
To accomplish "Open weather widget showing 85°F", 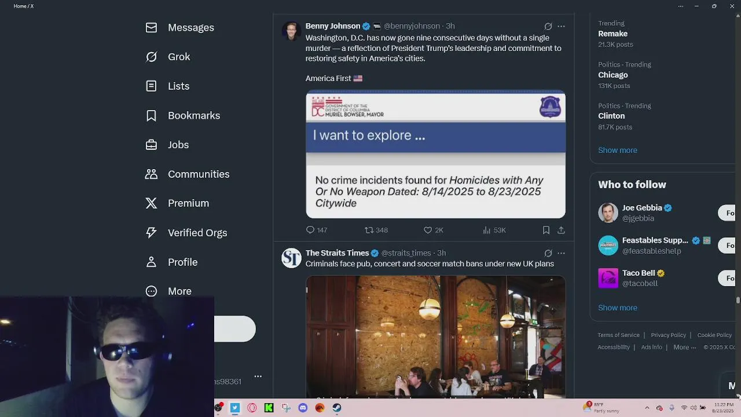I will pos(602,407).
